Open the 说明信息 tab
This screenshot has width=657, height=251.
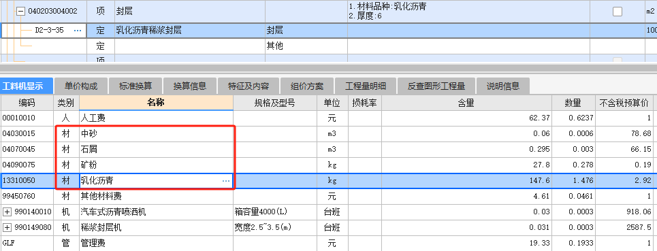(503, 86)
